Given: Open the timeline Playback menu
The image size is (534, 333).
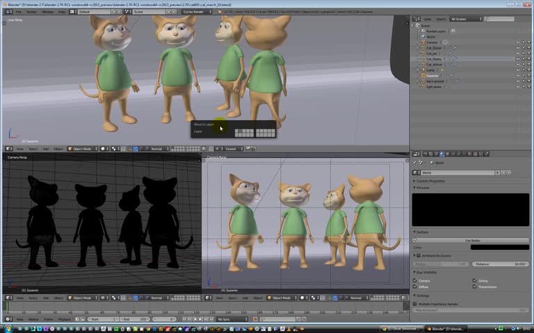Looking at the screenshot, I should click(x=65, y=319).
